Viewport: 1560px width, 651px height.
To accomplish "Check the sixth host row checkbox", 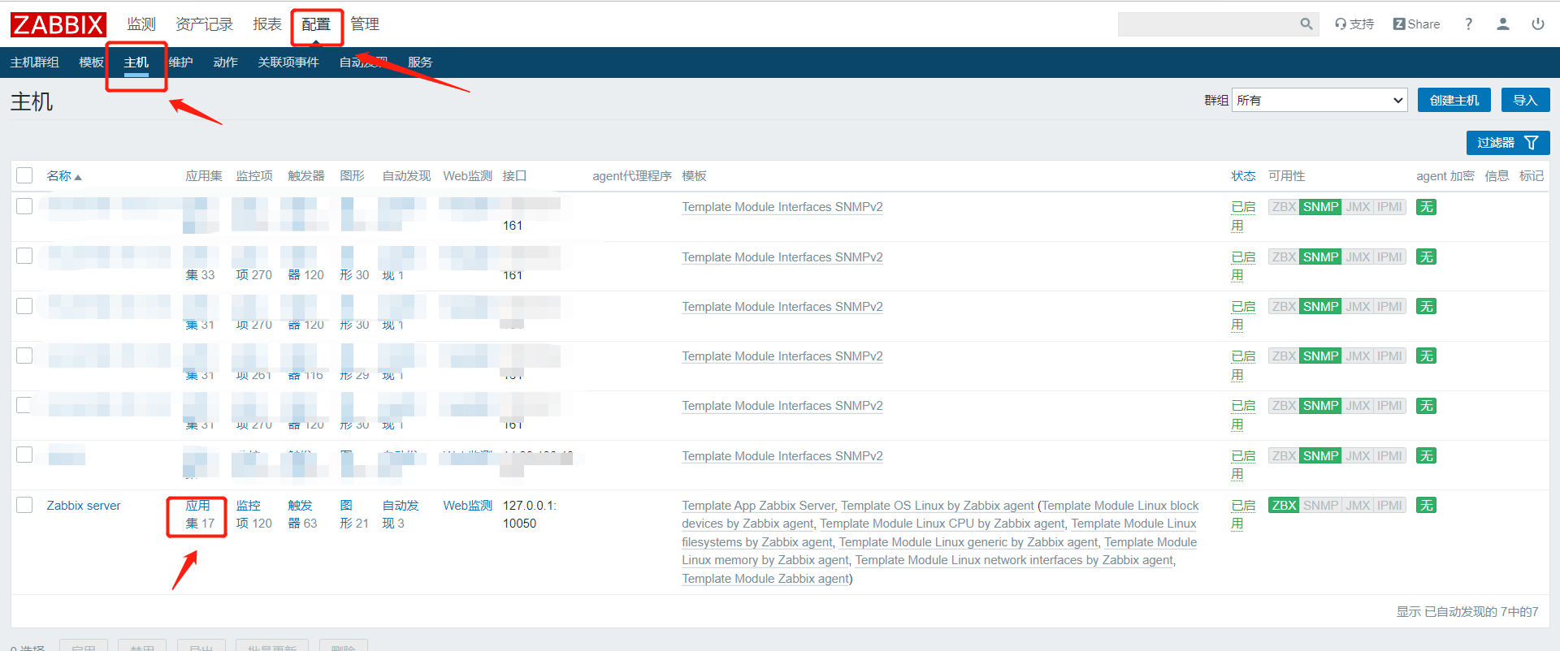I will [24, 455].
